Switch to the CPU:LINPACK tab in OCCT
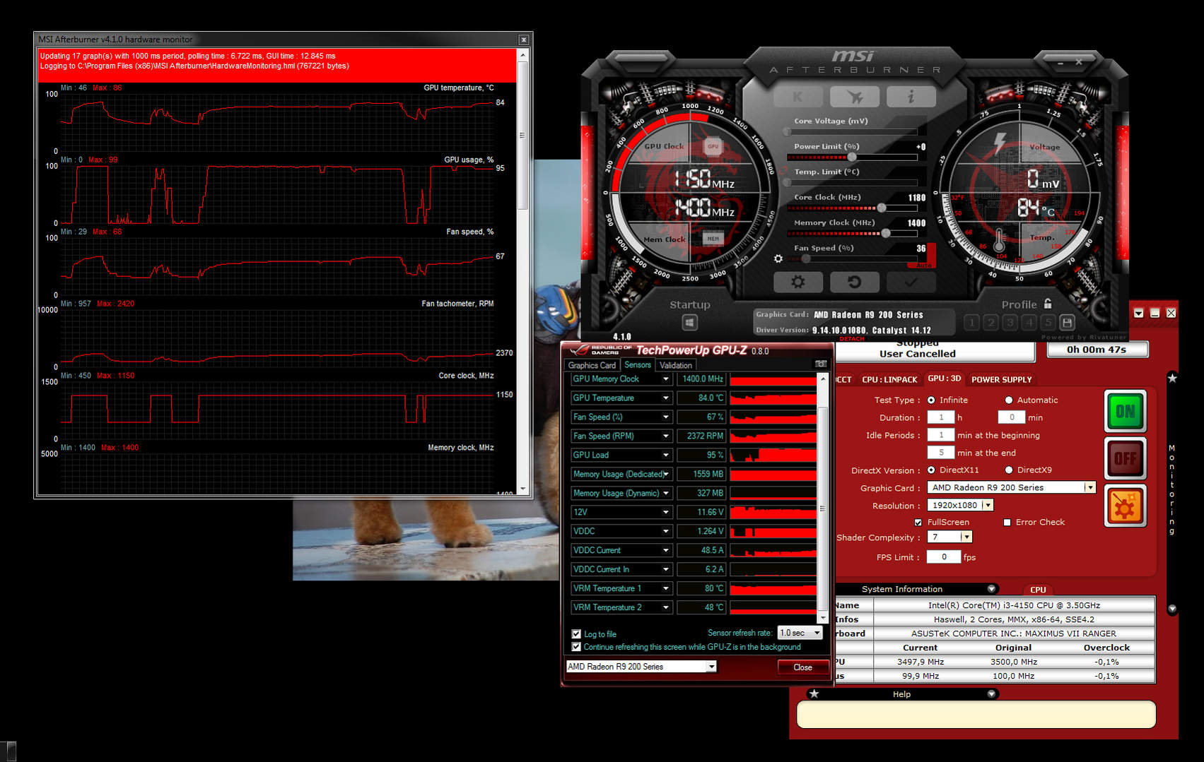1204x762 pixels. pyautogui.click(x=889, y=379)
